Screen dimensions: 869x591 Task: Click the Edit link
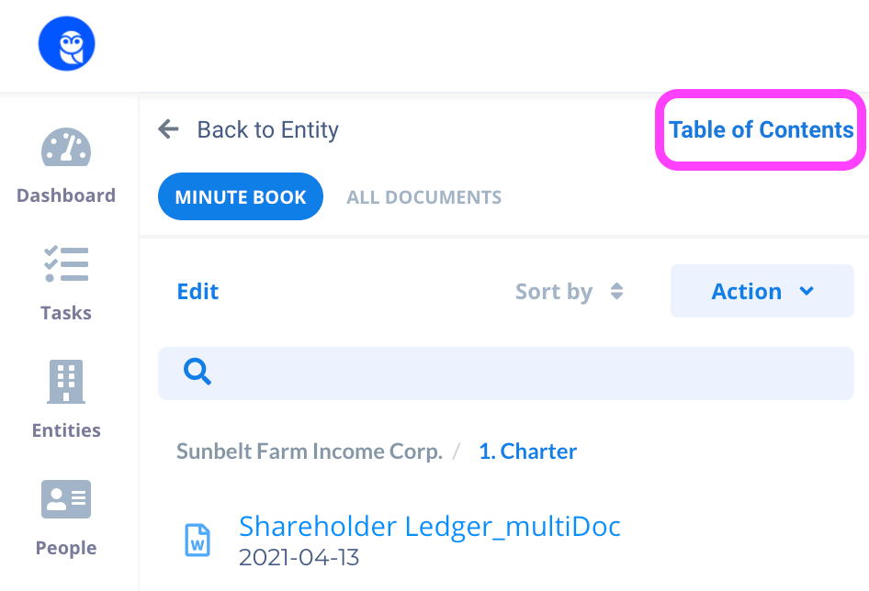pos(197,291)
